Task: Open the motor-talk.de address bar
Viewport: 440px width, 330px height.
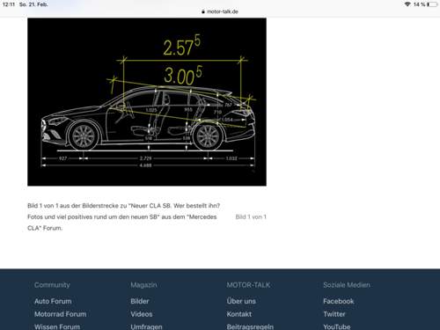Action: point(220,11)
